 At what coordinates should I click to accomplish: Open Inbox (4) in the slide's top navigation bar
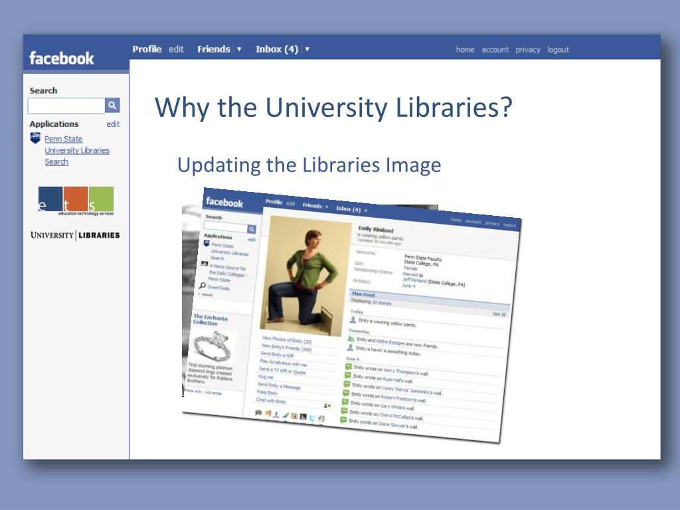click(277, 49)
